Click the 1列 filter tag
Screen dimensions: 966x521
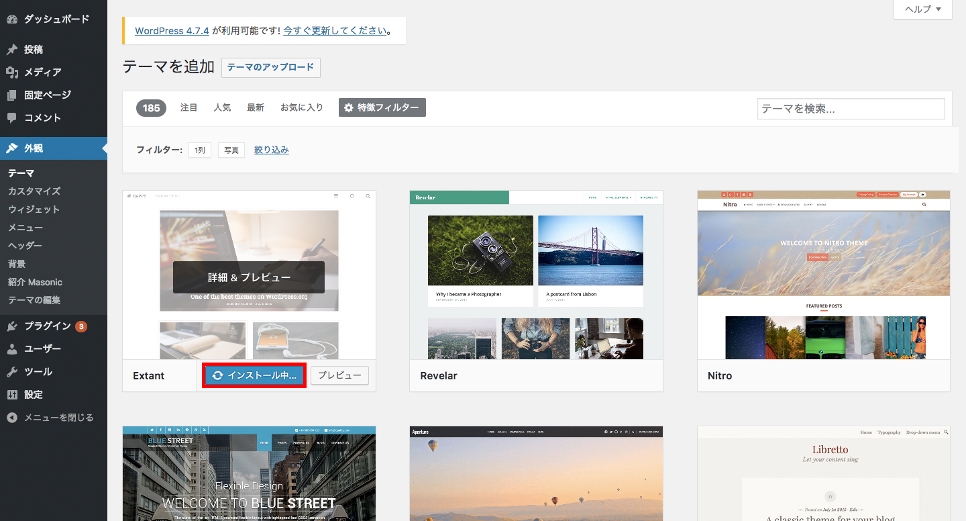200,150
